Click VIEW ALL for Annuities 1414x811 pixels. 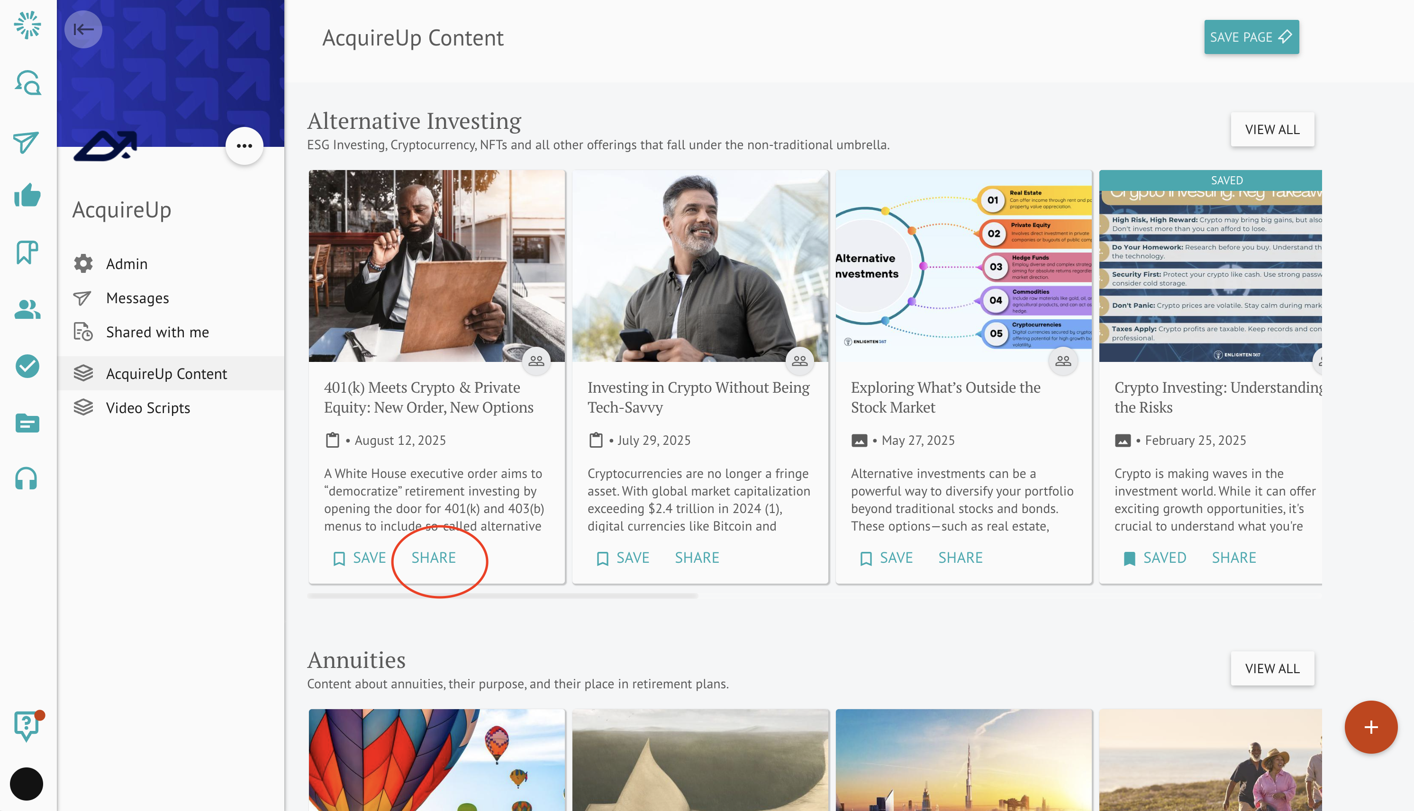tap(1272, 668)
